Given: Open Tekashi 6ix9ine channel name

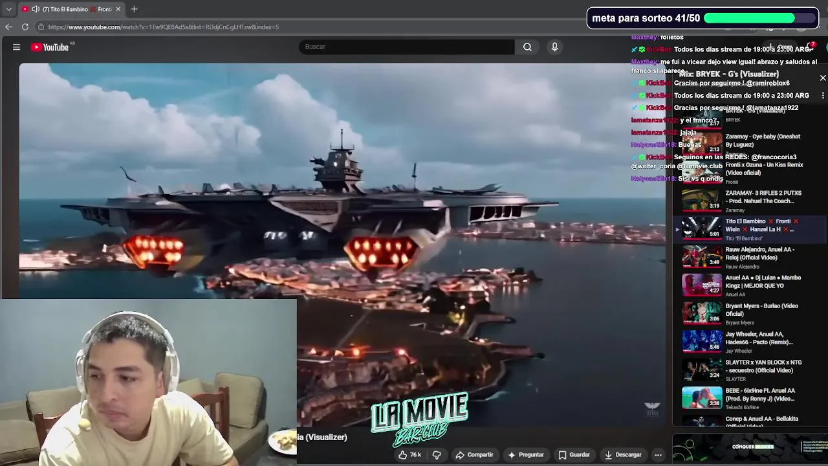Looking at the screenshot, I should (743, 408).
